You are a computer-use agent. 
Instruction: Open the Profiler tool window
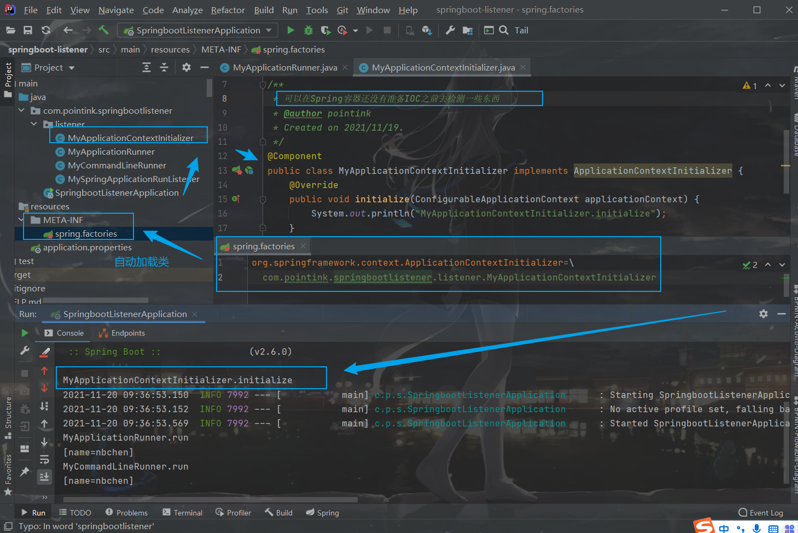click(x=233, y=513)
